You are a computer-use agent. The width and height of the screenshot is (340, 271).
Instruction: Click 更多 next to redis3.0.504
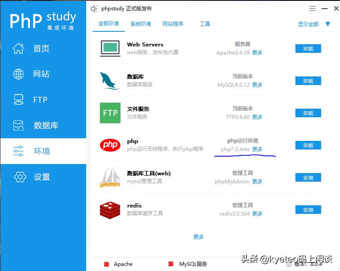[257, 214]
